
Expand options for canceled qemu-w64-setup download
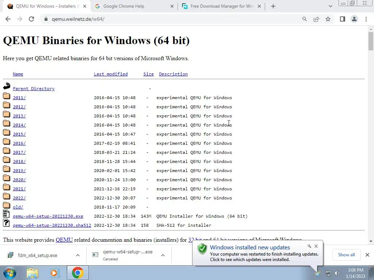tap(163, 255)
